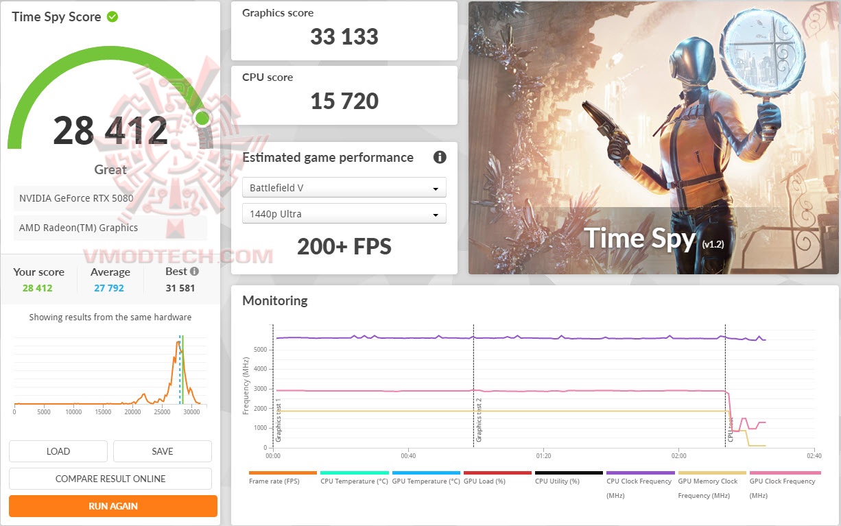Click the NVIDIA GeForce RTX 5080 label

tap(76, 198)
